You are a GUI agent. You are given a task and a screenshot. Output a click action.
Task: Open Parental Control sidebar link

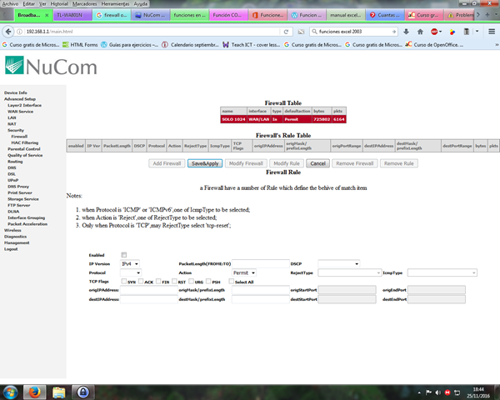pyautogui.click(x=24, y=149)
